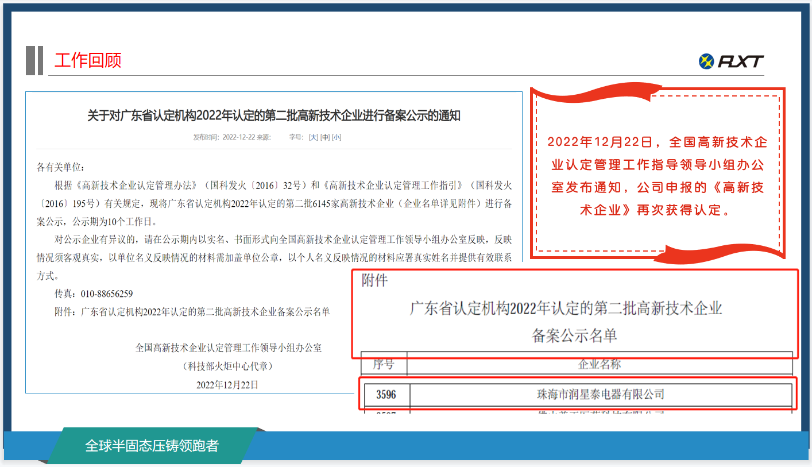Viewport: 812px width, 467px height.
Task: Click the （科技部火炬中心代章） line
Action: 227,366
